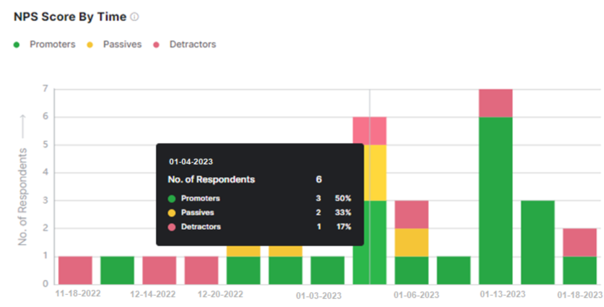Toggle the Detractors series via its legend label
This screenshot has height=307, width=604.
pyautogui.click(x=193, y=45)
